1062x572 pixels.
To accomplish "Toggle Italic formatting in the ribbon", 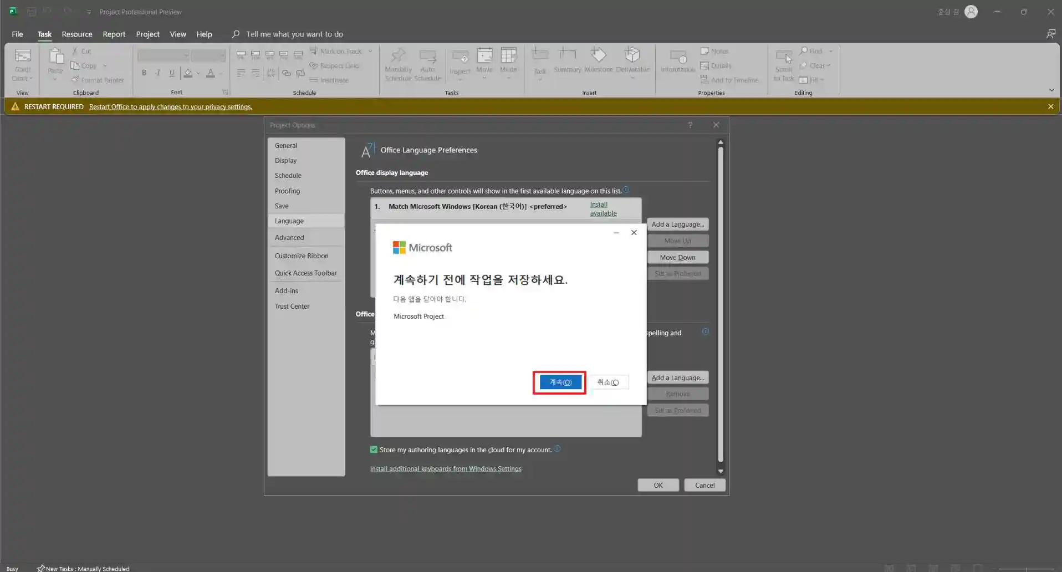I will [158, 73].
